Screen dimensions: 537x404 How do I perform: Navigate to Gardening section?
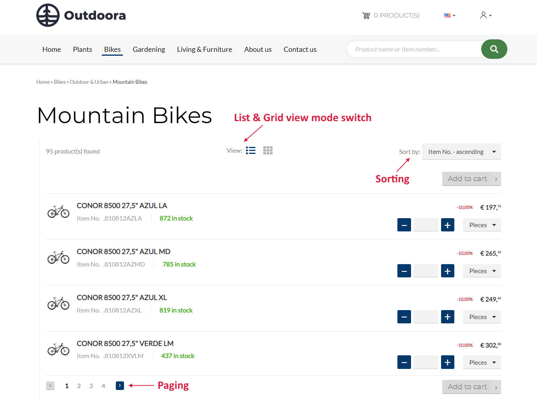149,49
